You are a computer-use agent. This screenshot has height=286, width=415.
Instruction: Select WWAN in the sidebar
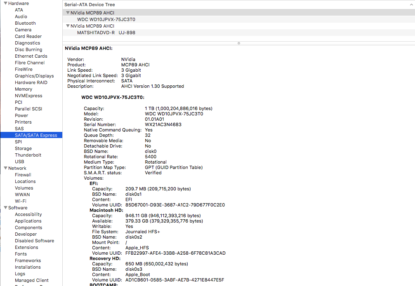22,195
